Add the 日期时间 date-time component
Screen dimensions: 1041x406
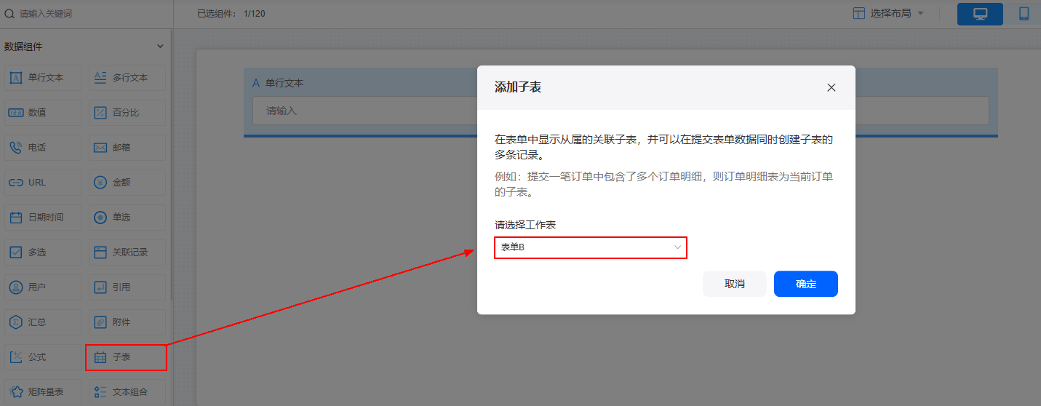tap(44, 218)
